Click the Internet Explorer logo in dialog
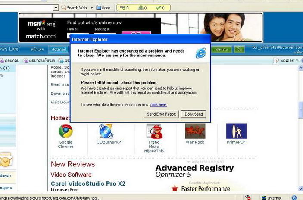303x200 pixels. pyautogui.click(x=201, y=53)
